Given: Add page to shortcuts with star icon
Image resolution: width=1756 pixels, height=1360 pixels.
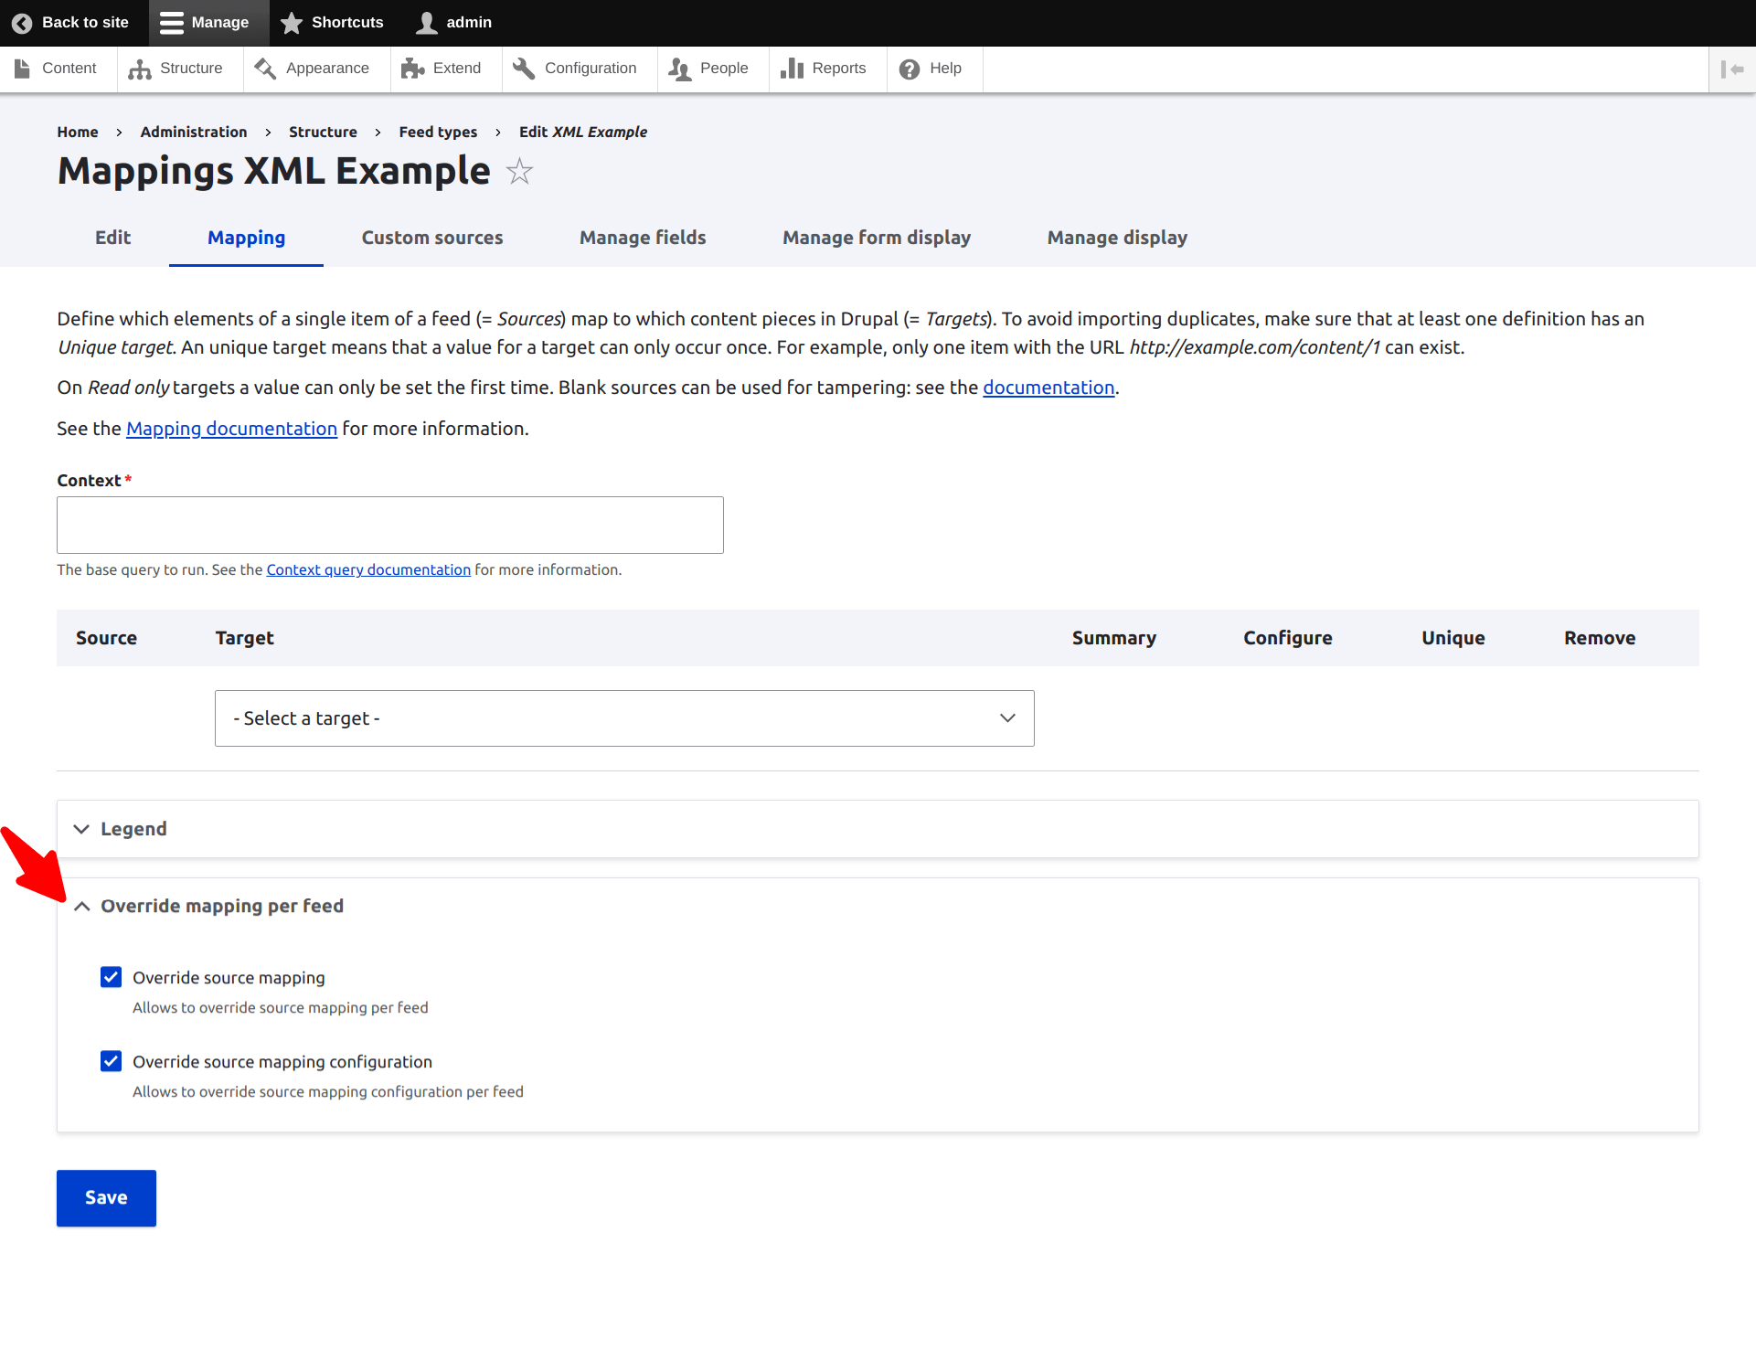Looking at the screenshot, I should [519, 172].
